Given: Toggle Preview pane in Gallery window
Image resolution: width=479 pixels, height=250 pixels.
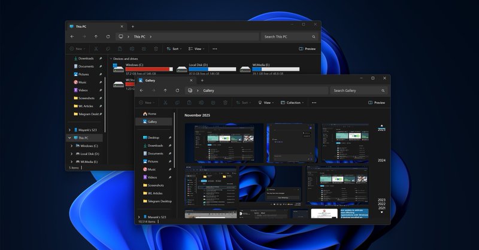Looking at the screenshot, I should 377,103.
